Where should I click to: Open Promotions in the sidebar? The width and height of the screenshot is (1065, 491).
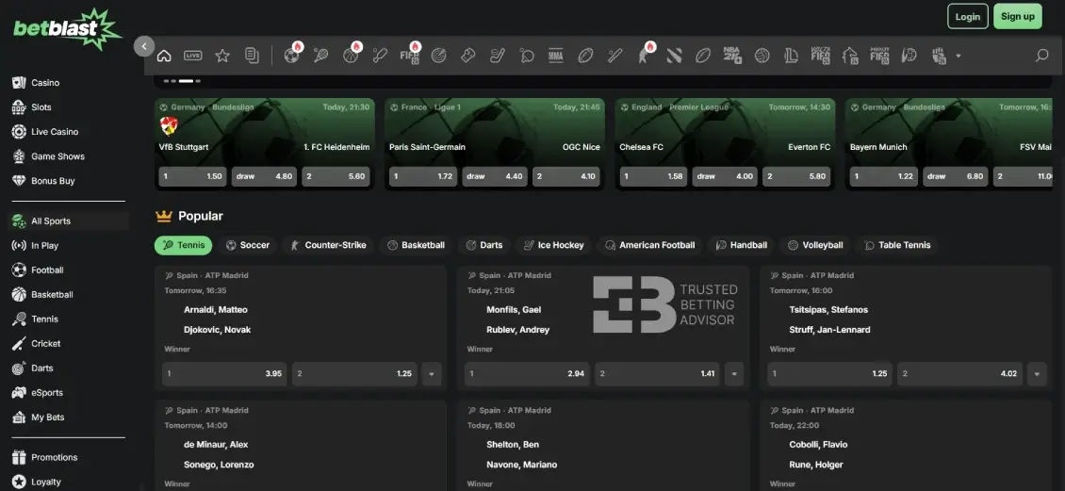tap(54, 457)
